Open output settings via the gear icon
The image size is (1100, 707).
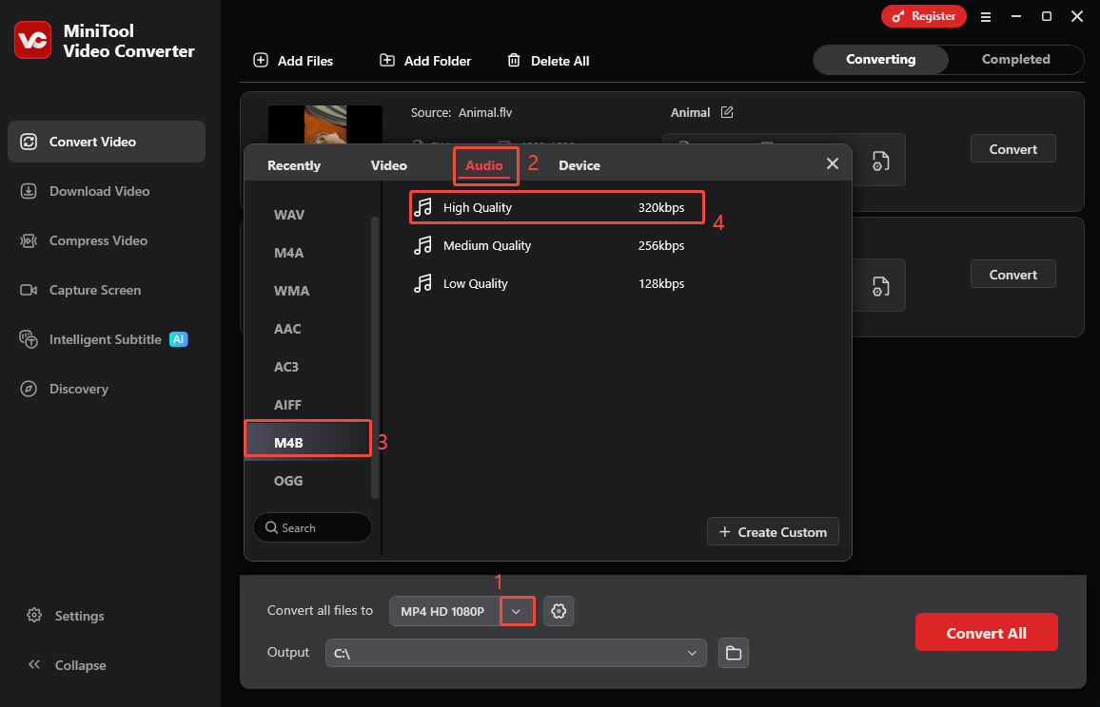(x=559, y=611)
